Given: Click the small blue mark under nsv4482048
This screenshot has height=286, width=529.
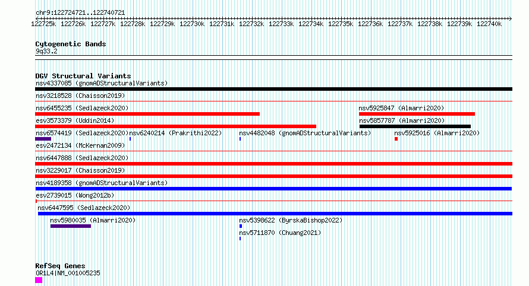Looking at the screenshot, I should (x=240, y=139).
